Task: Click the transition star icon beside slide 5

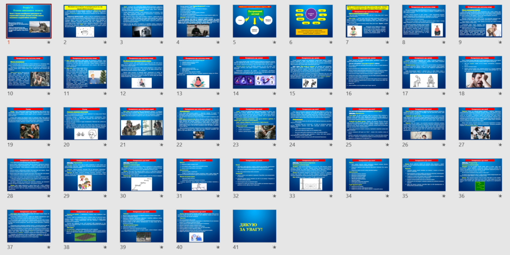Action: [x=274, y=42]
